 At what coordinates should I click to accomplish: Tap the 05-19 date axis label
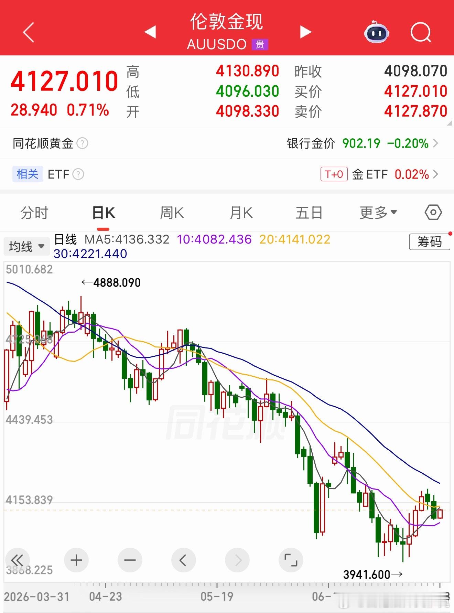(x=217, y=596)
